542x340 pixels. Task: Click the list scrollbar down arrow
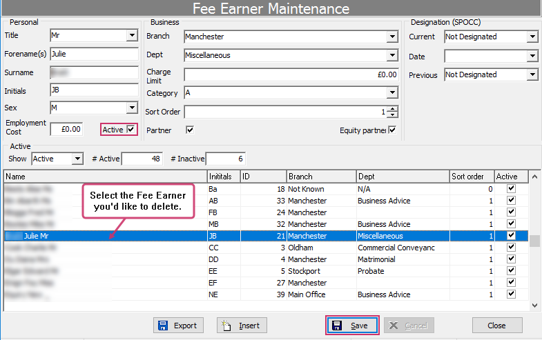pos(534,305)
